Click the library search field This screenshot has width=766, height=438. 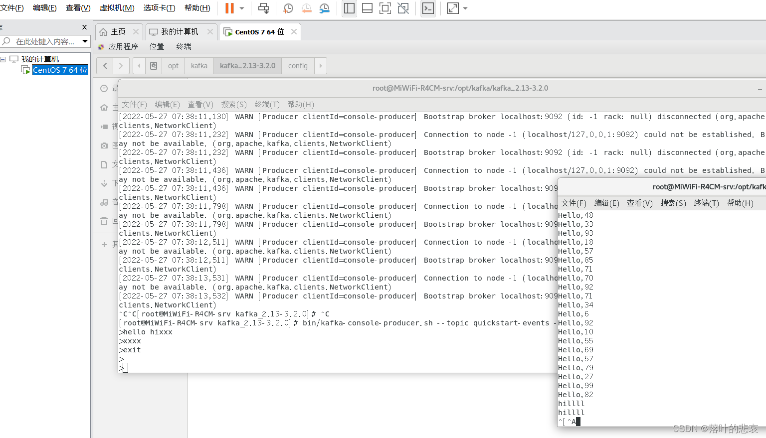coord(45,41)
